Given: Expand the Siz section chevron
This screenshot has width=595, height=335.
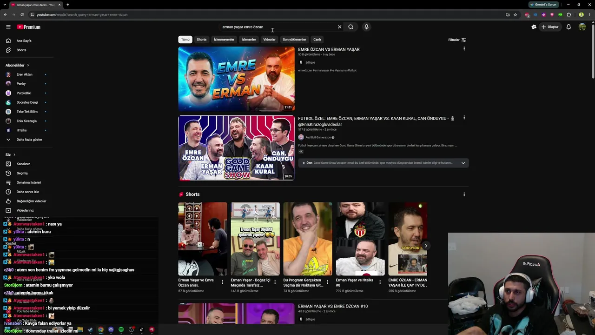Looking at the screenshot, I should tap(14, 154).
